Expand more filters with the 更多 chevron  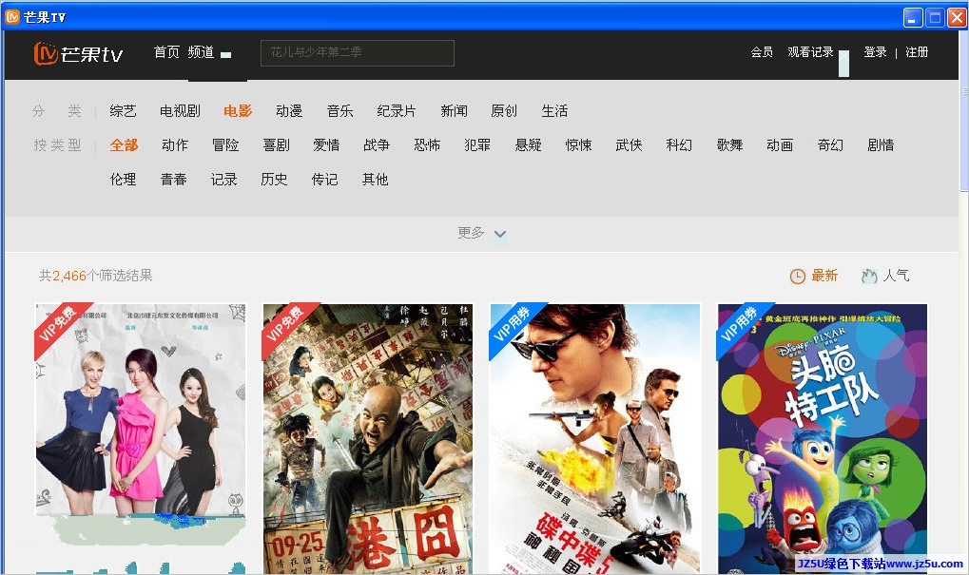[x=500, y=234]
